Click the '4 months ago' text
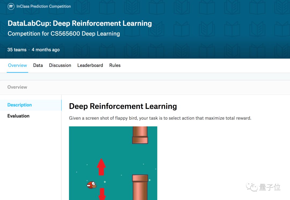The image size is (290, 200). pos(46,50)
